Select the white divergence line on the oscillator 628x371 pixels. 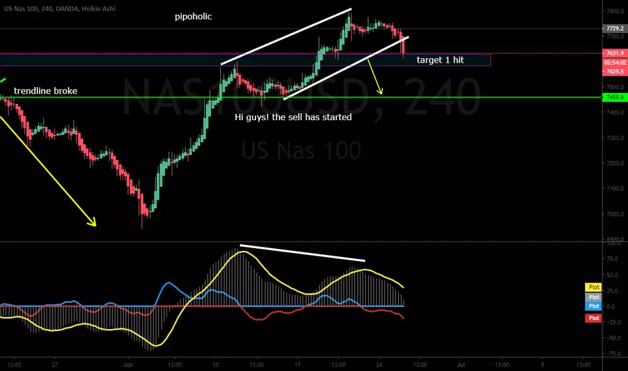pyautogui.click(x=303, y=253)
